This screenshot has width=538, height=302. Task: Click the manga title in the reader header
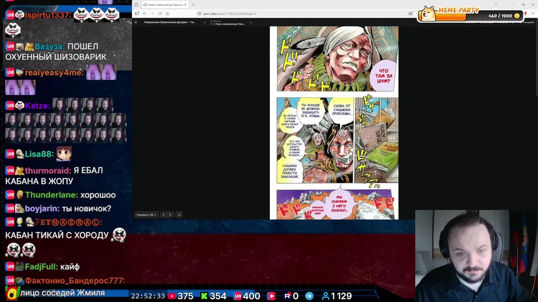tap(169, 22)
